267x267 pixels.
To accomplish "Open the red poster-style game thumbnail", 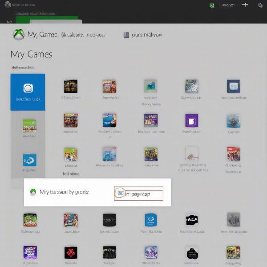I will pos(234,154).
